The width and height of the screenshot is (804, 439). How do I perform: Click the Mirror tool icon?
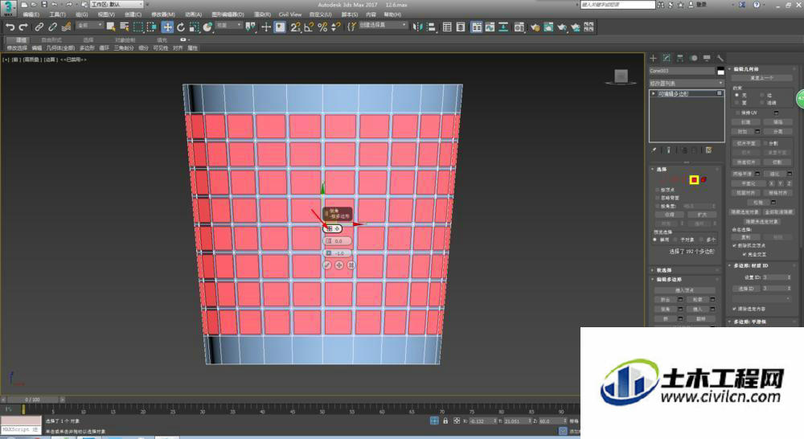point(418,27)
